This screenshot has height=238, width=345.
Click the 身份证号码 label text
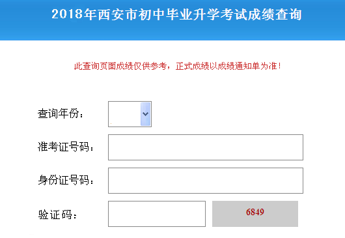tap(66, 180)
